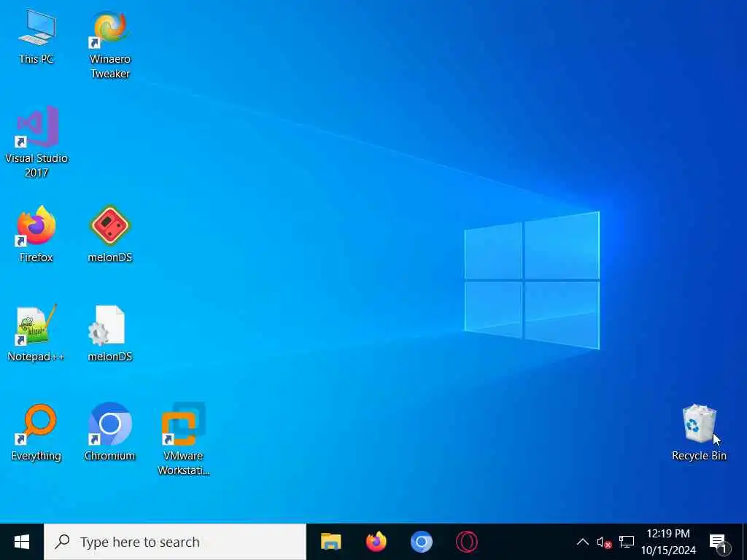Select the Recycle Bin icon
Image resolution: width=747 pixels, height=560 pixels.
coord(699,432)
